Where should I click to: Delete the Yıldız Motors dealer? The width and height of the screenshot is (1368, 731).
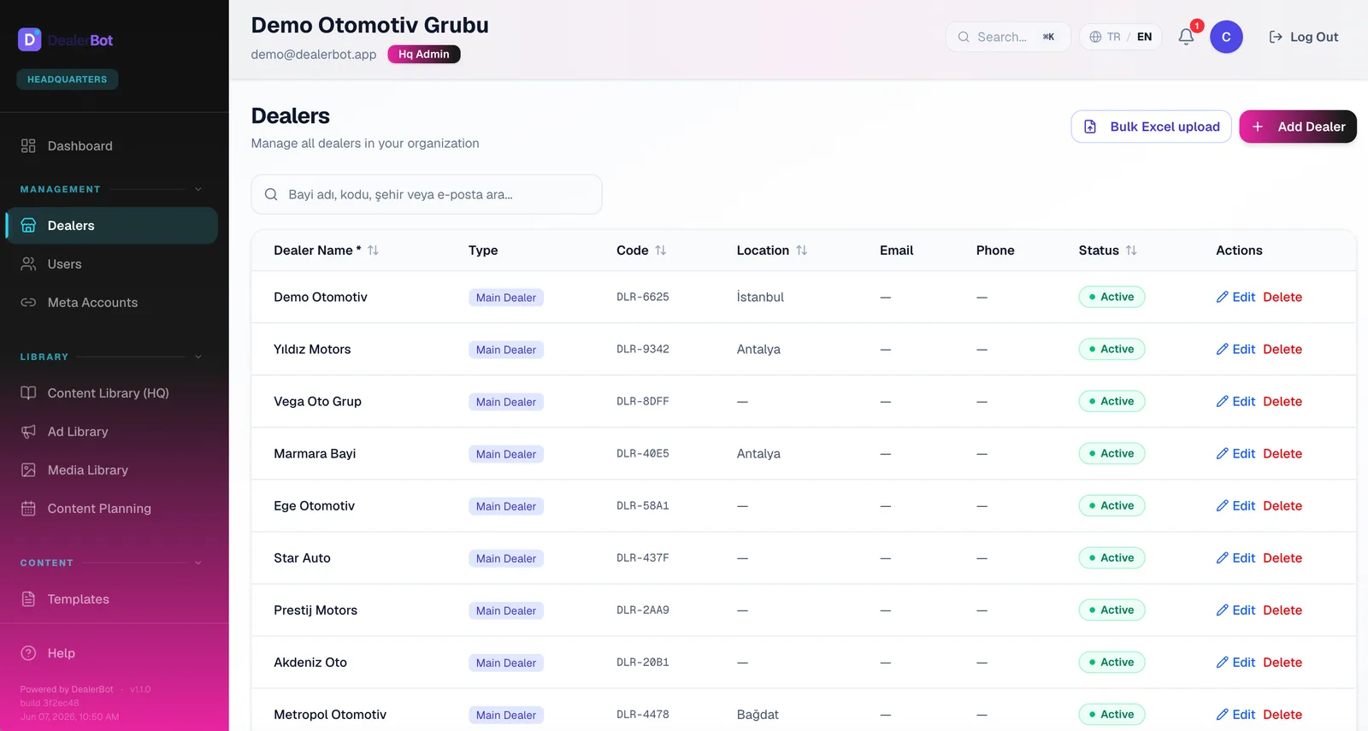click(x=1282, y=350)
